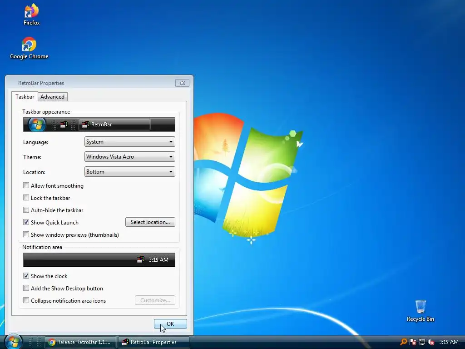Click the Taskbar appearance group label
The height and width of the screenshot is (349, 465).
46,112
